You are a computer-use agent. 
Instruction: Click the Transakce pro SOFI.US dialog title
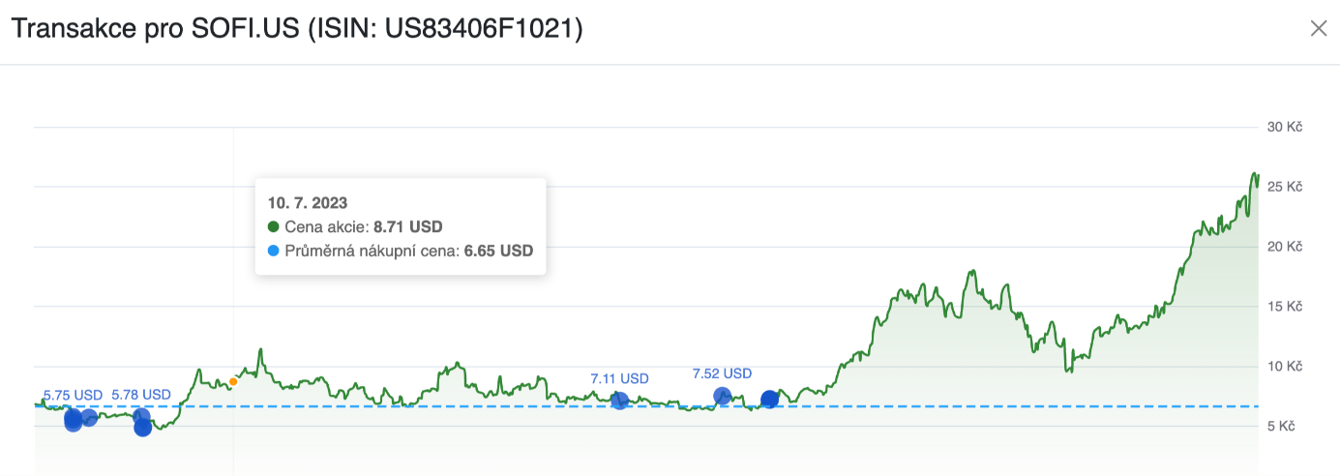296,29
